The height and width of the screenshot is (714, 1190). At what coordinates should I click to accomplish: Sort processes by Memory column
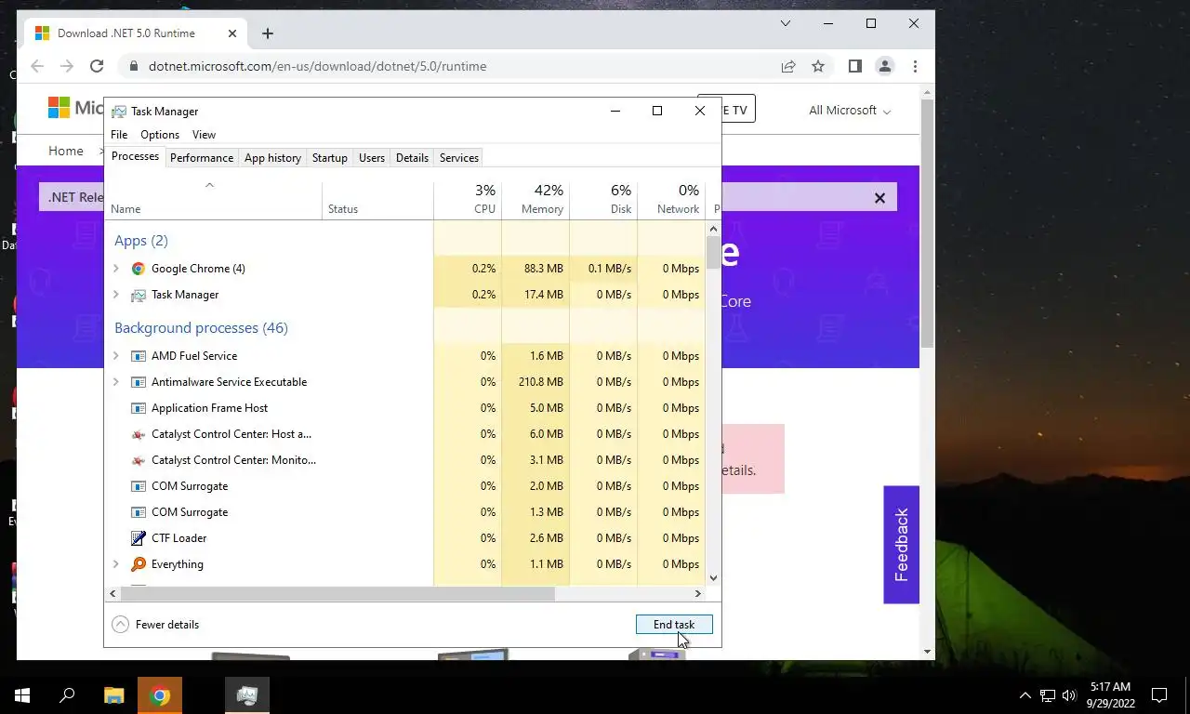[535, 199]
